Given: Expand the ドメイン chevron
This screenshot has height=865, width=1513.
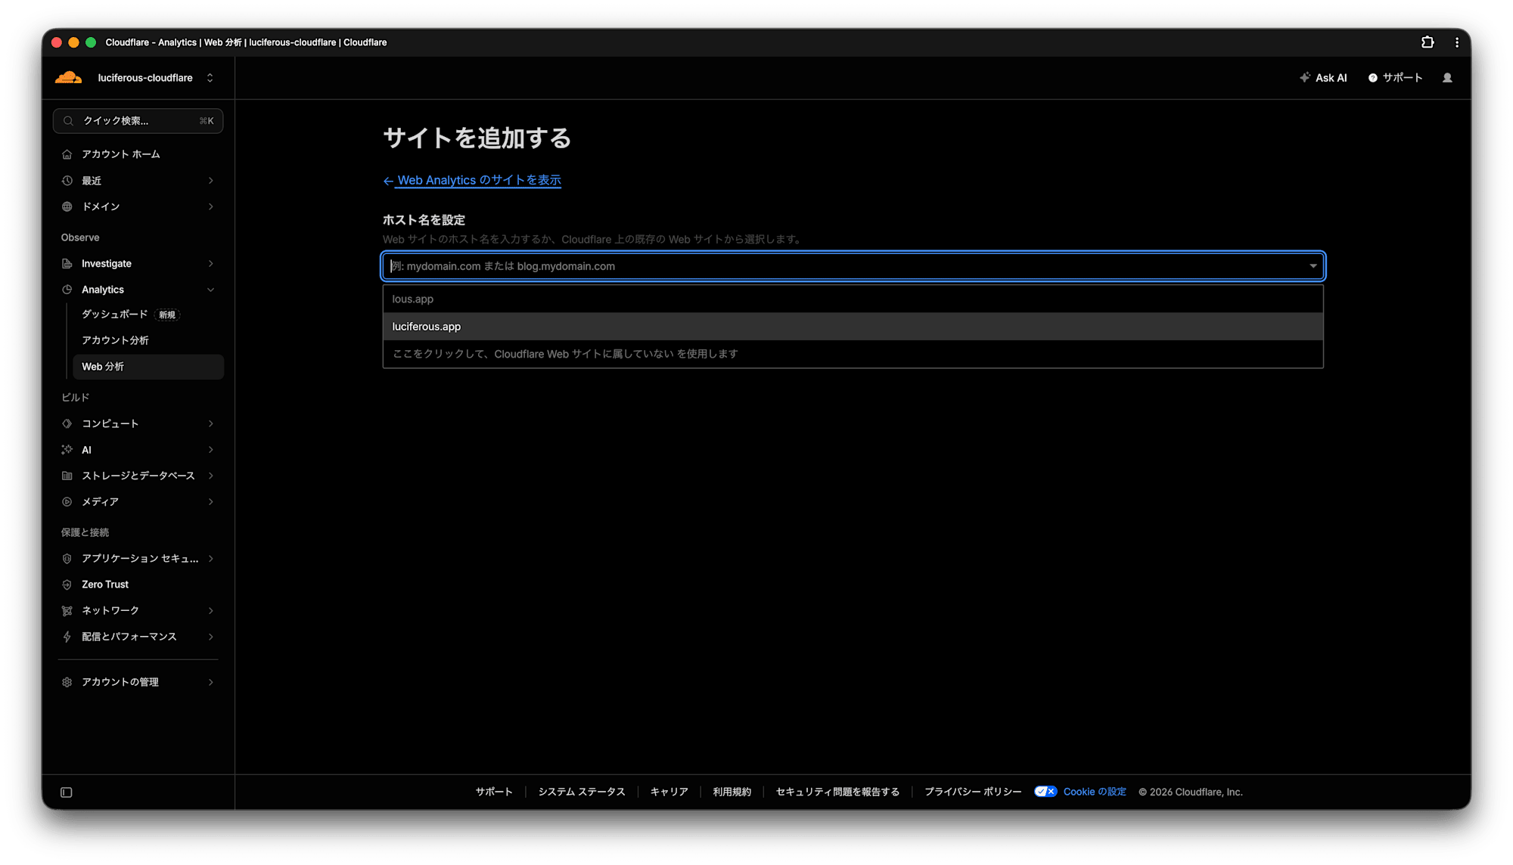Looking at the screenshot, I should click(211, 206).
